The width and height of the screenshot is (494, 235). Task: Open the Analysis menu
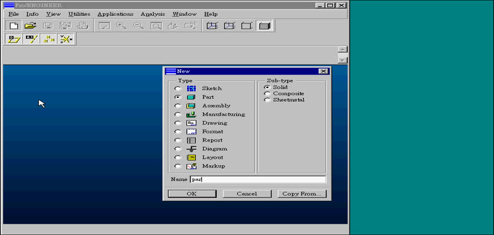coord(153,14)
